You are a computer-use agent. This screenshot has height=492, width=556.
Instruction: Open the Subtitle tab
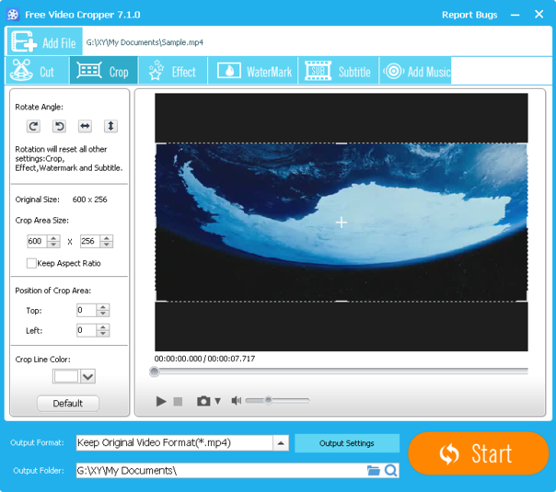coord(338,72)
